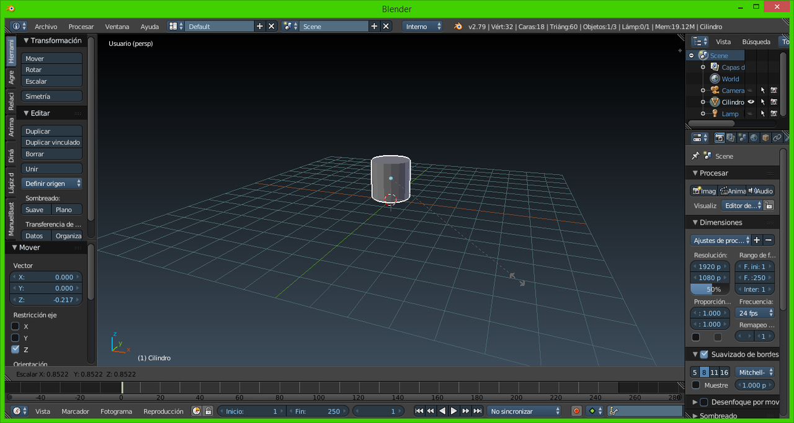Open the Definir origen dropdown

click(52, 184)
